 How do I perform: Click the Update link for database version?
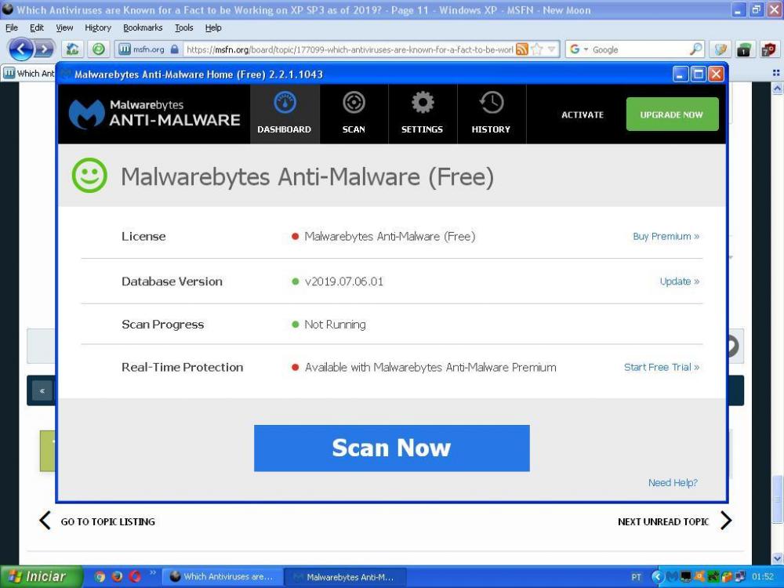[x=679, y=281]
